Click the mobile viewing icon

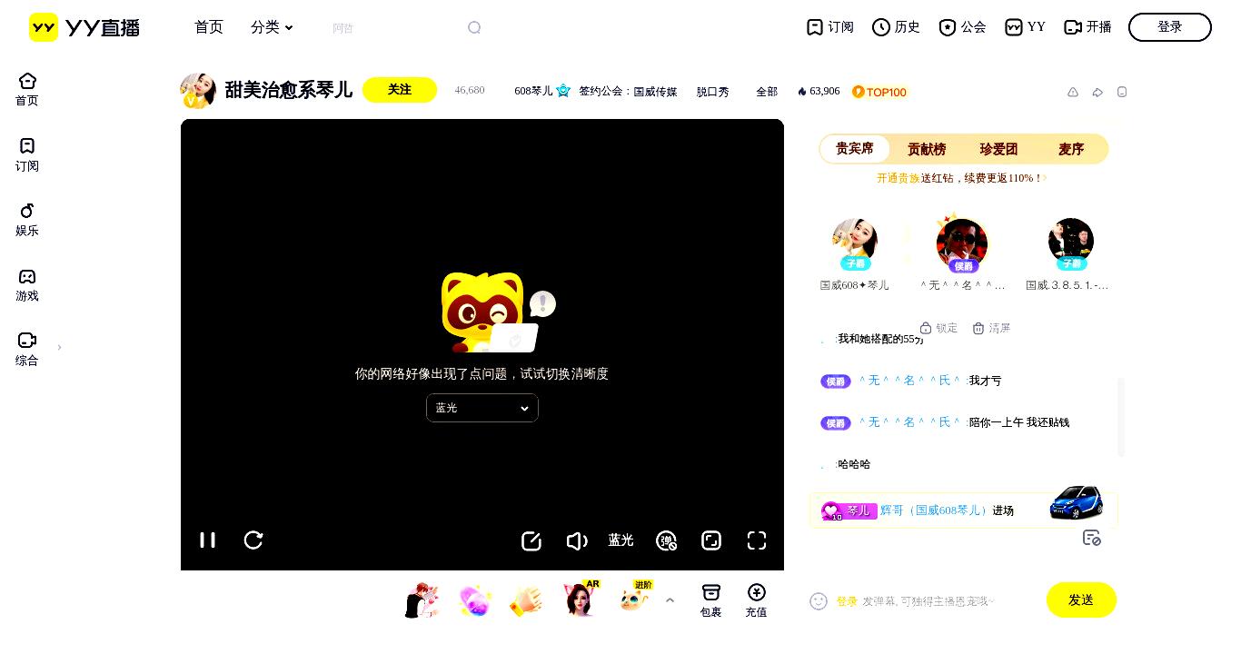click(x=1122, y=92)
